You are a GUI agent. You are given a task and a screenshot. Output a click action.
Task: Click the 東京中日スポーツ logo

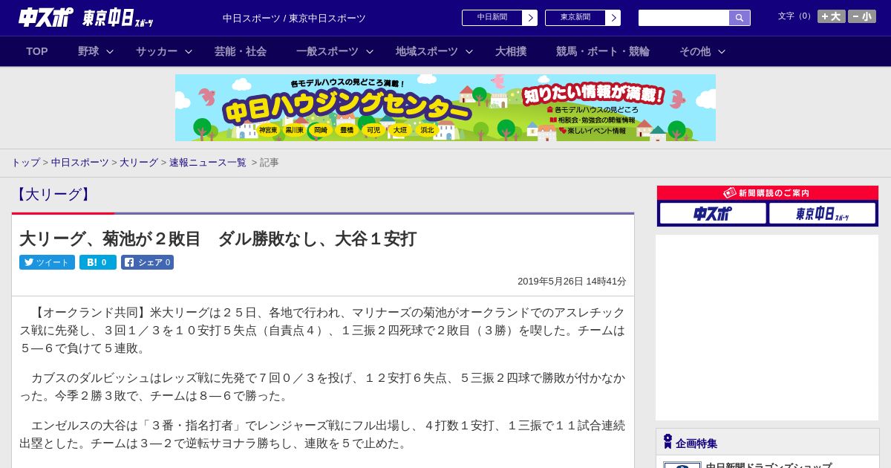[x=117, y=18]
